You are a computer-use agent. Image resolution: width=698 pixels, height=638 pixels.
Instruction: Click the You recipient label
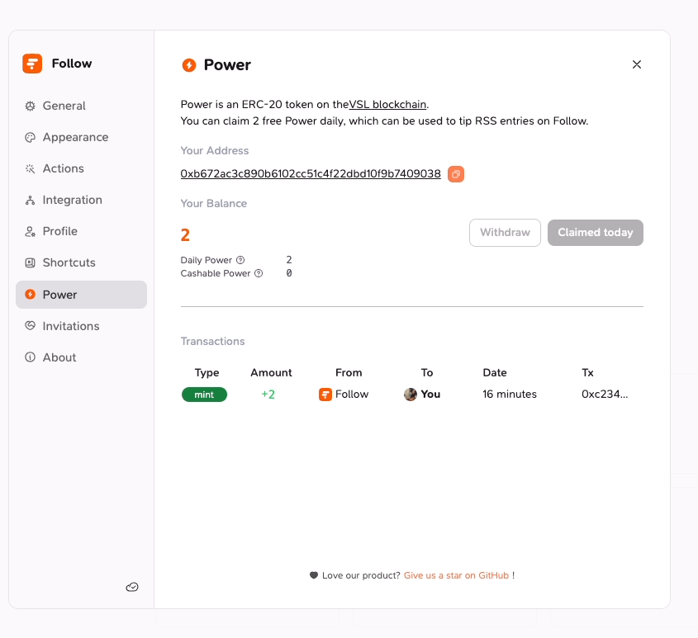tap(430, 395)
